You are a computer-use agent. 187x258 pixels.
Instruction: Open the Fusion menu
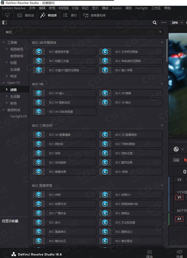[x=117, y=8]
